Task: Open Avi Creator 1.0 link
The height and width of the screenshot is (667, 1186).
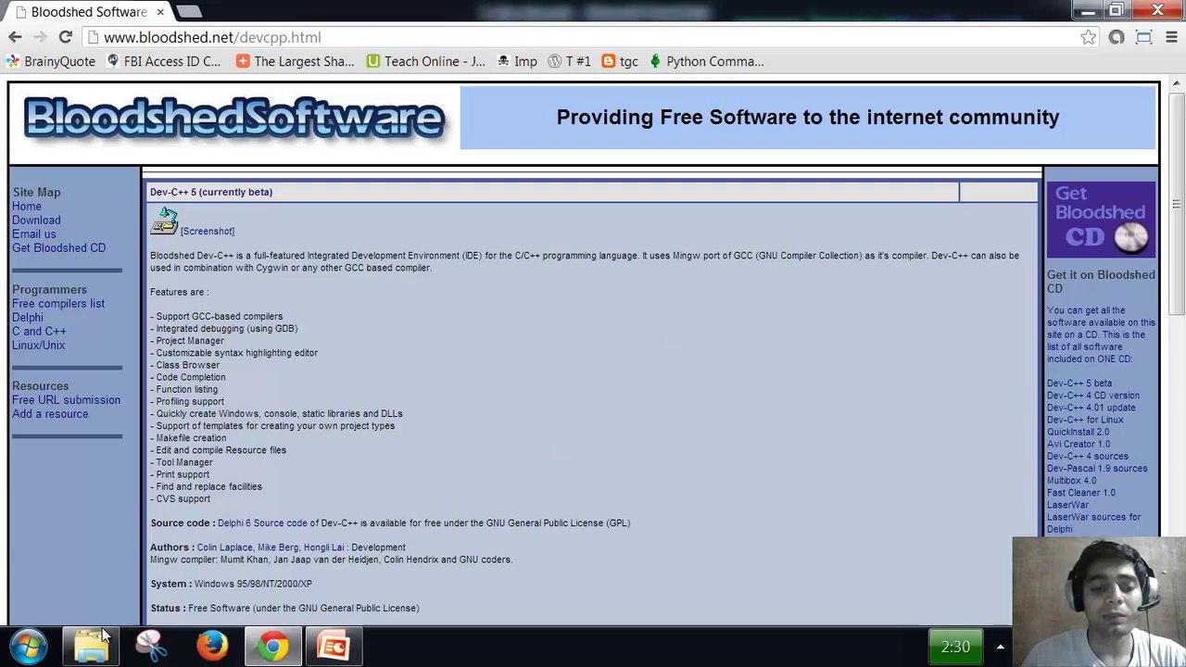Action: pyautogui.click(x=1079, y=444)
